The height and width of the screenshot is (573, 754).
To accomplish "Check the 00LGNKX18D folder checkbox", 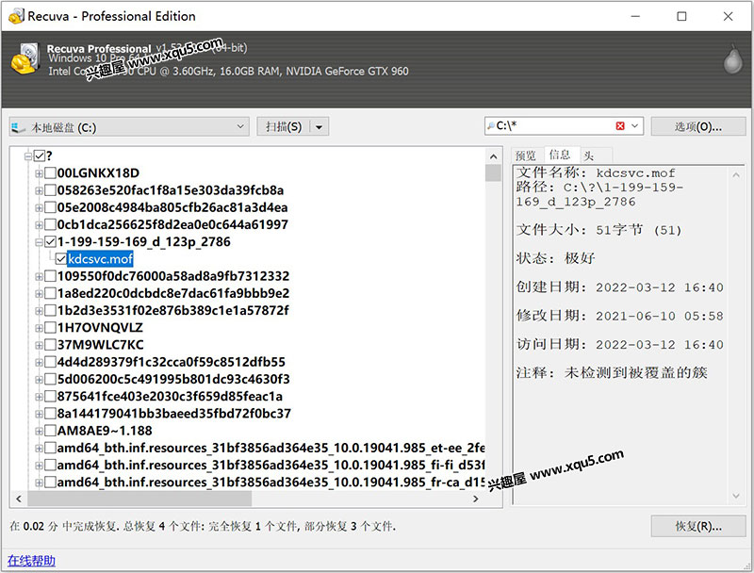I will [x=50, y=173].
